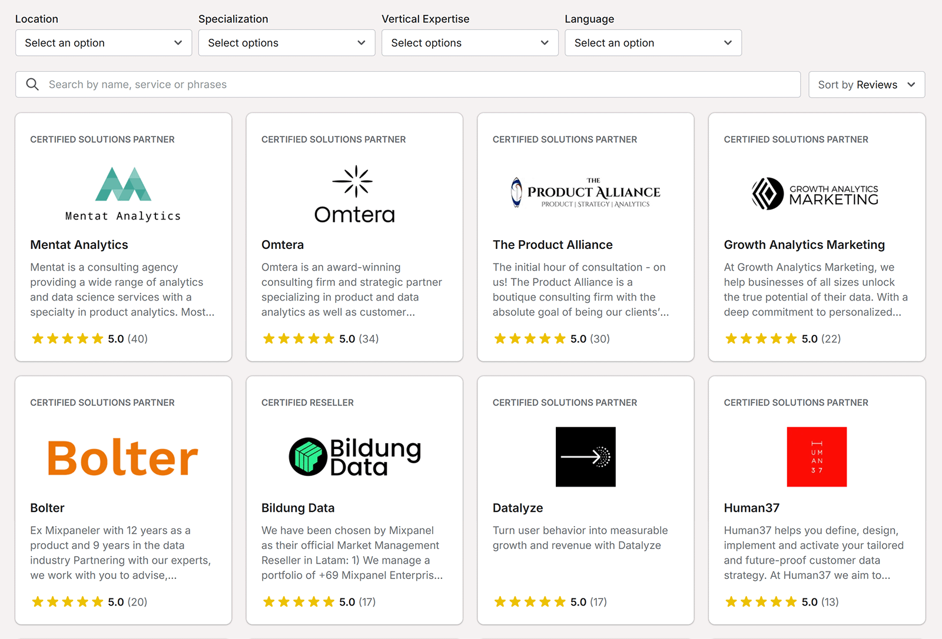Open the Vertical Expertise dropdown

[x=470, y=42]
